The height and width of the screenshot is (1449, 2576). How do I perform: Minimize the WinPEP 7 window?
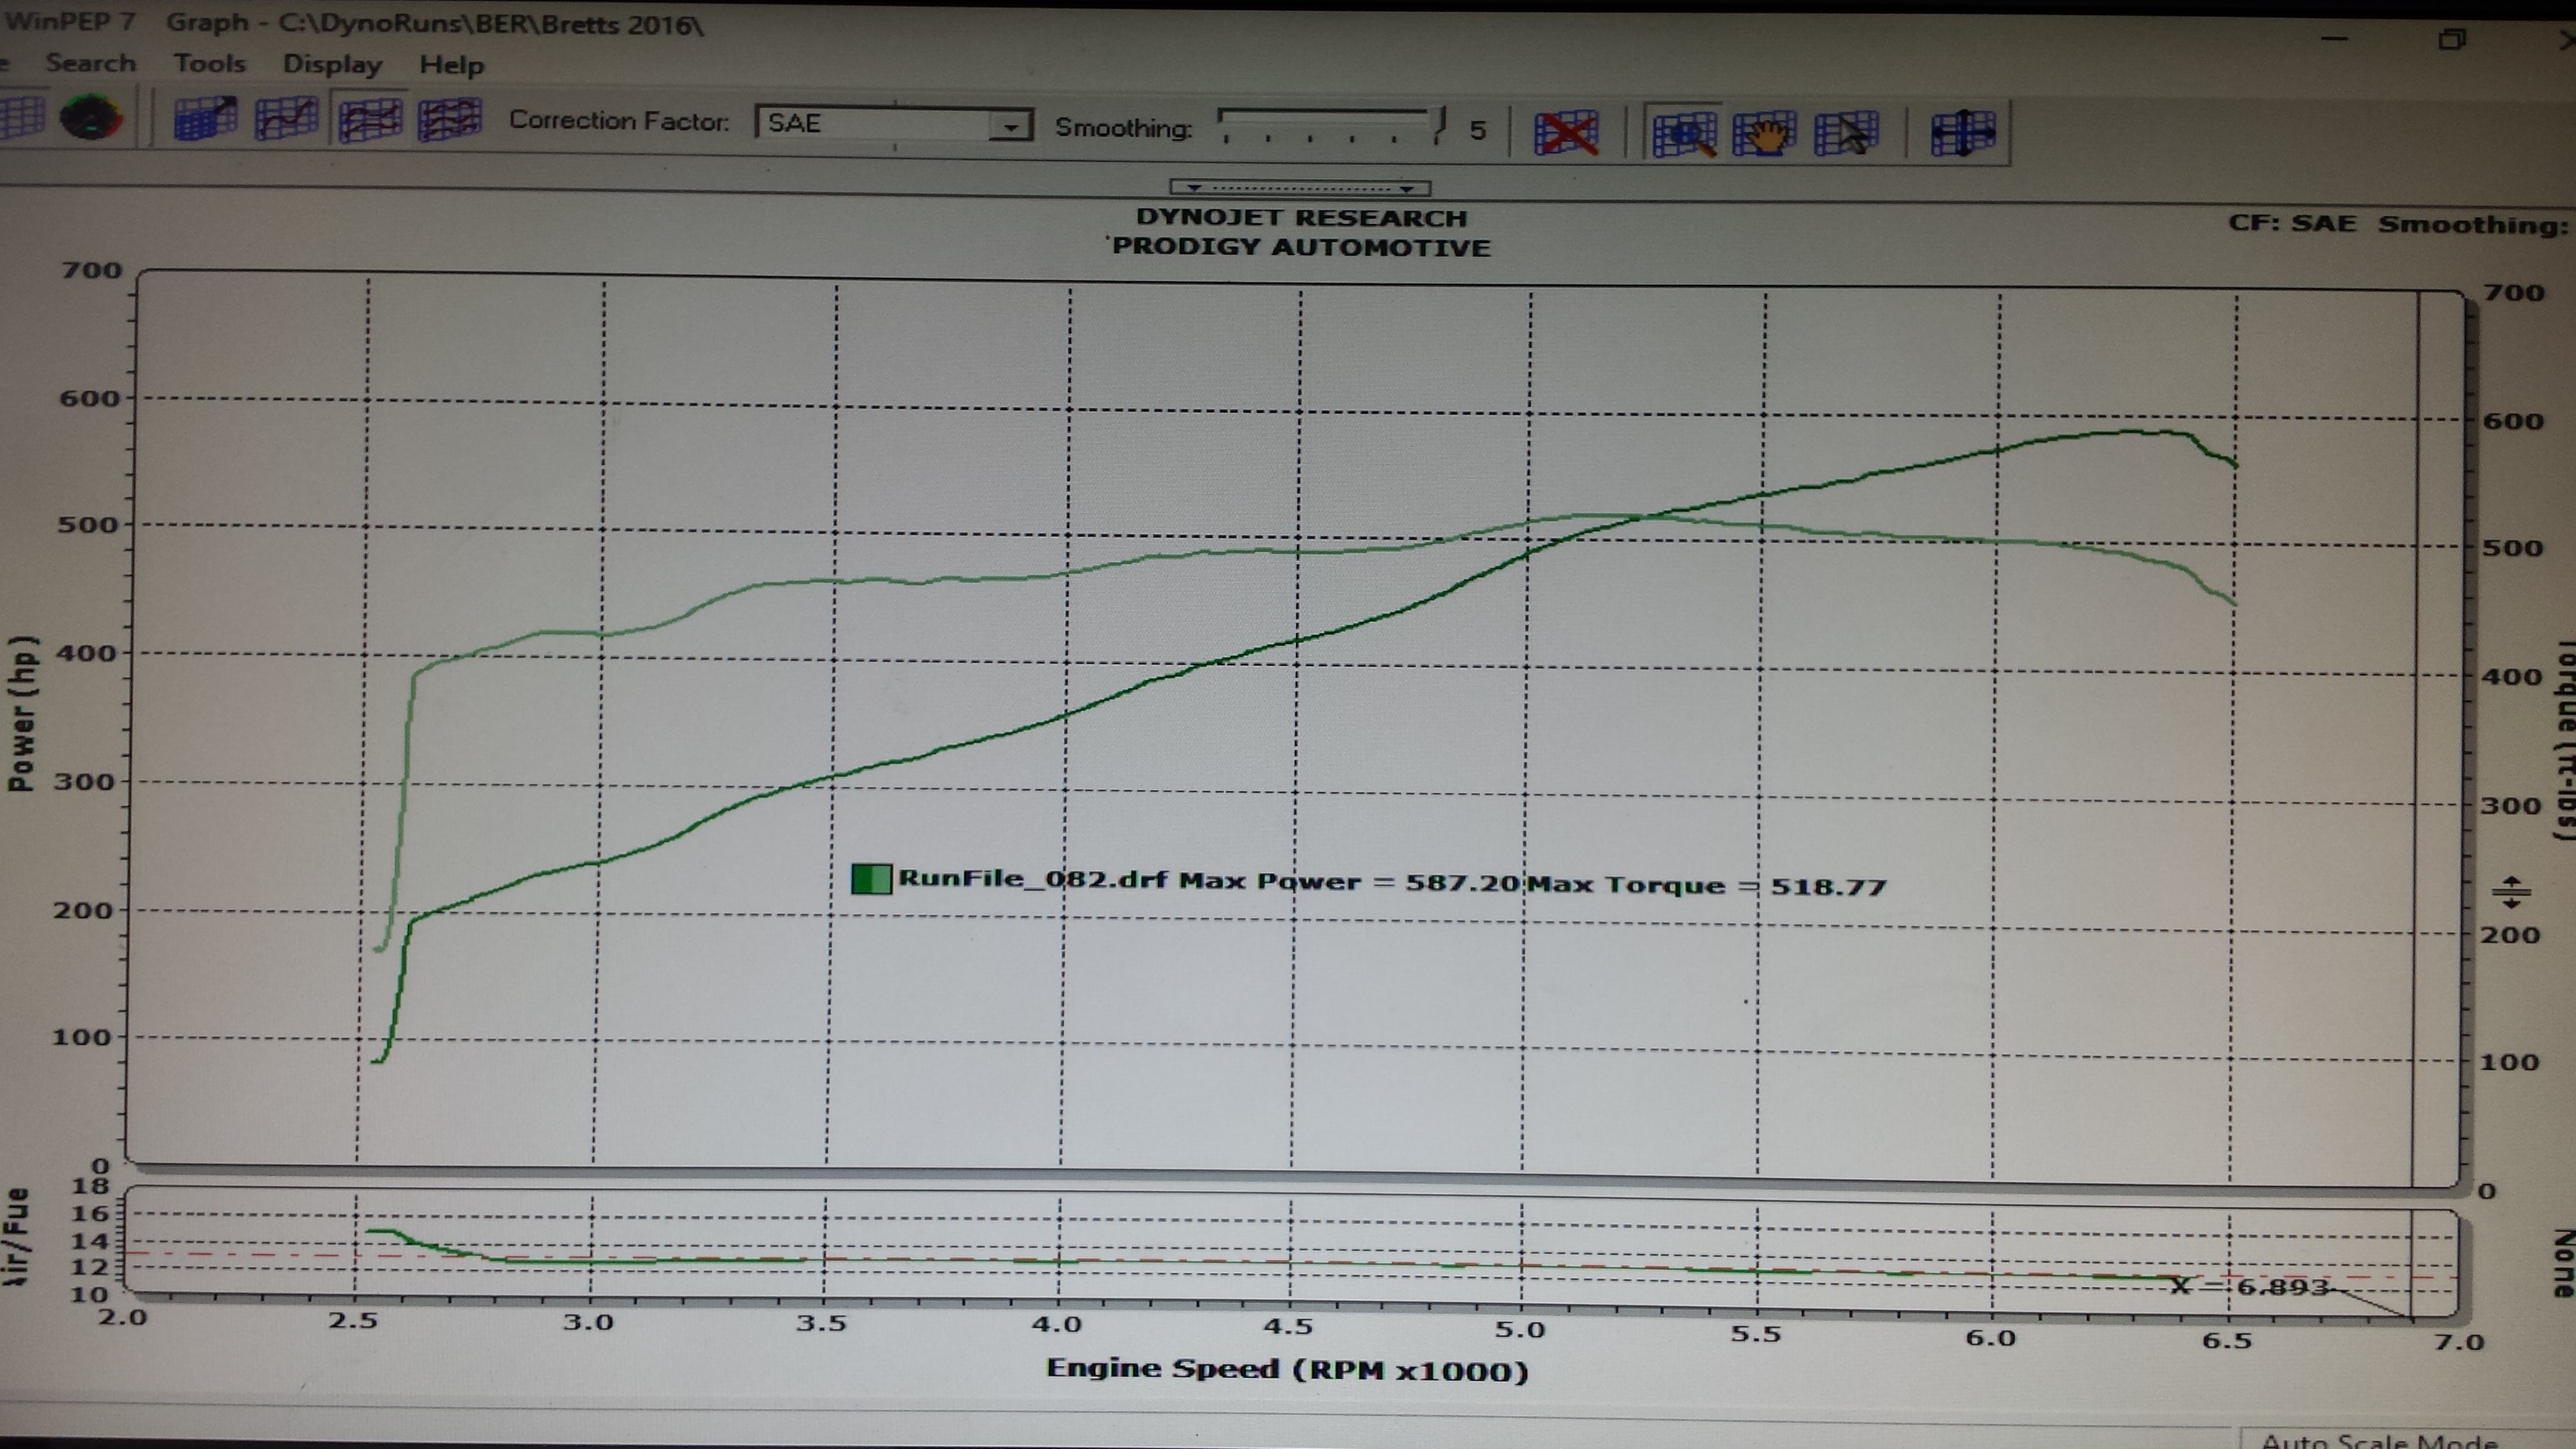2335,39
